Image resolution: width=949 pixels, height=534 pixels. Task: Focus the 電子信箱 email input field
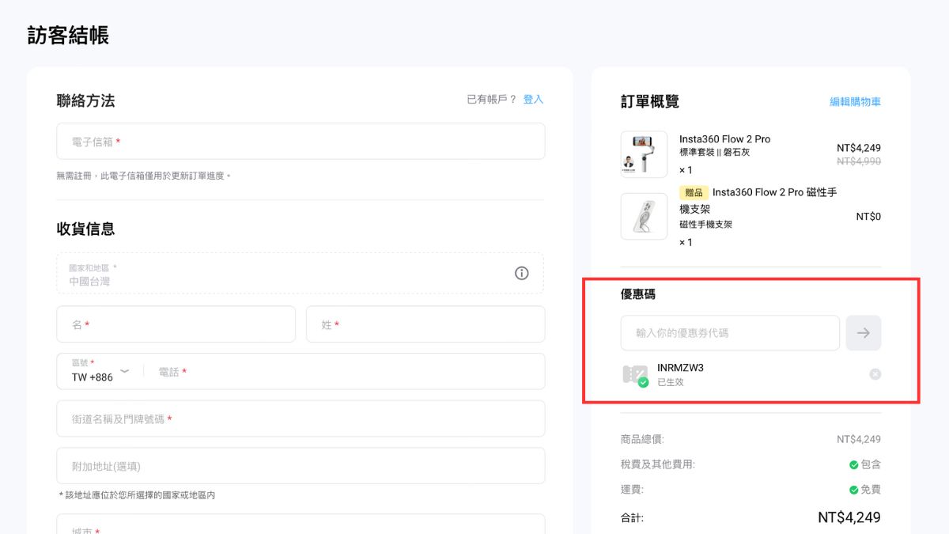pyautogui.click(x=301, y=142)
